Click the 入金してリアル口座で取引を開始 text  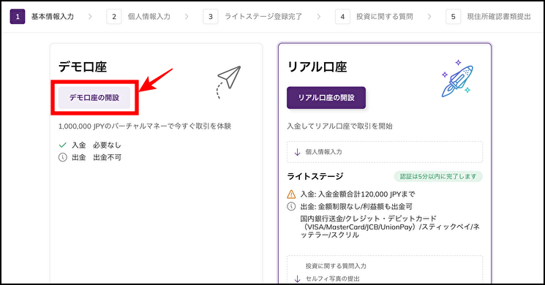[x=339, y=126]
